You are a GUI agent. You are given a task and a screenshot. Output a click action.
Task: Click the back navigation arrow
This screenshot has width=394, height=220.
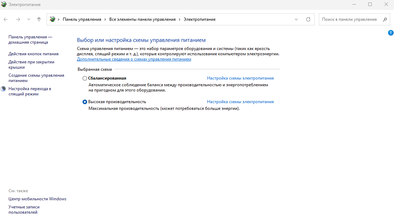click(x=6, y=19)
